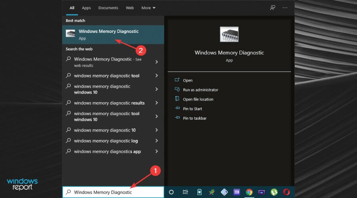Click Open file location
357x198 pixels.
[x=198, y=99]
